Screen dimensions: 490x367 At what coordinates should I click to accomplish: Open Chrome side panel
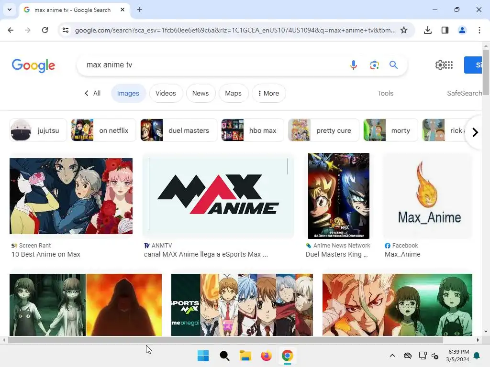[445, 30]
